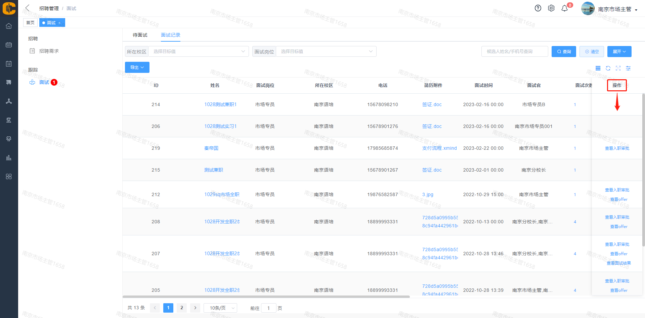Click the candidate name search field
The image size is (645, 318).
[x=514, y=51]
